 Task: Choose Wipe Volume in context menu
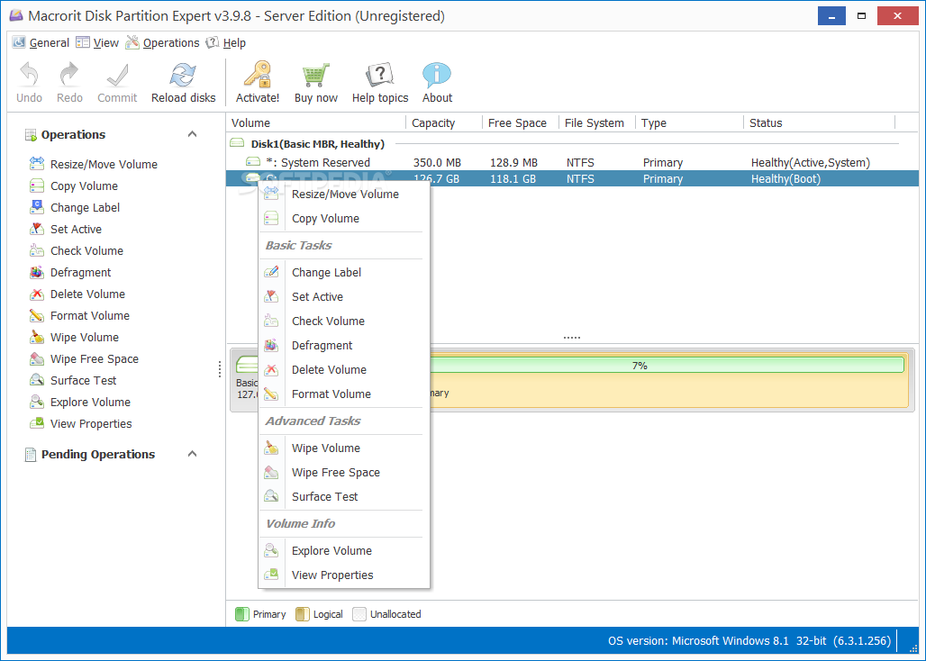click(x=344, y=448)
